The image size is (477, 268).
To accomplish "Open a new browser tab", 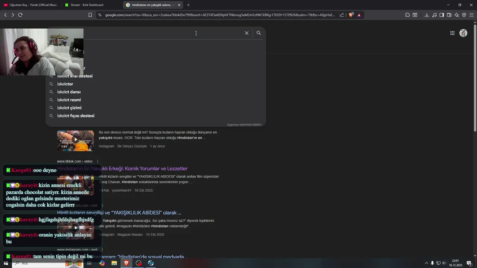I will (188, 5).
